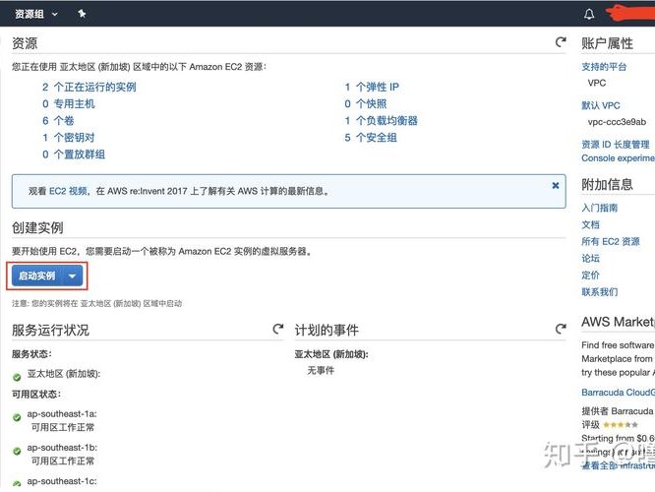The image size is (655, 492).
Task: Open 文档 link
Action: 591,225
